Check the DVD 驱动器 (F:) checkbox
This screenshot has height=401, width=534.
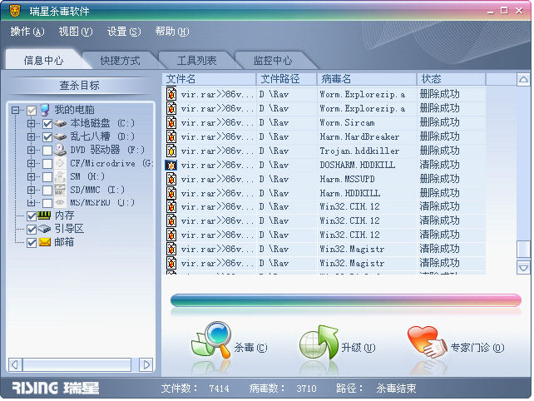(x=47, y=151)
